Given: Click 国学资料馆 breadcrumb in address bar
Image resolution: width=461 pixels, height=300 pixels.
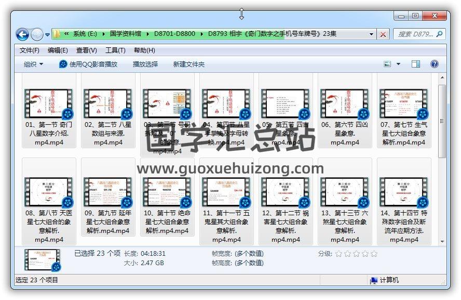Looking at the screenshot, I should tap(126, 34).
